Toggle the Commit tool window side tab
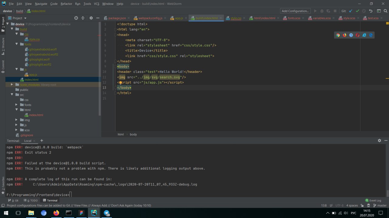This screenshot has width=389, height=218. (x=3, y=67)
